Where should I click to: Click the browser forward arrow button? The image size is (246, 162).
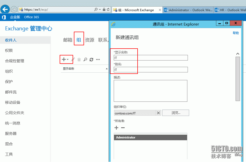tap(14, 9)
